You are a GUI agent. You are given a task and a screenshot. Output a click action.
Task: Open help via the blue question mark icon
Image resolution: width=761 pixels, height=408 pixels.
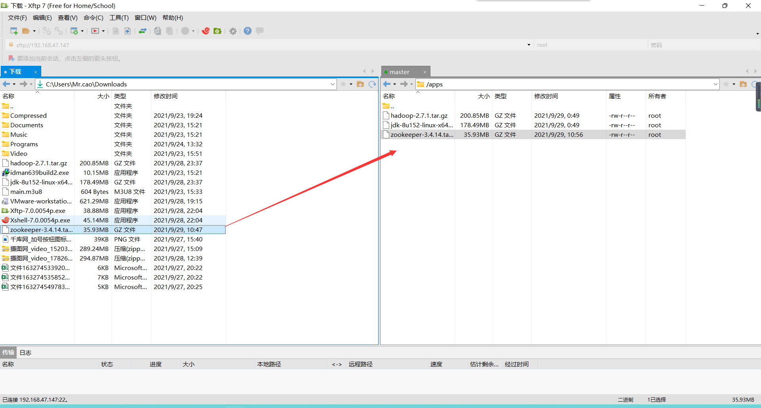pos(248,31)
